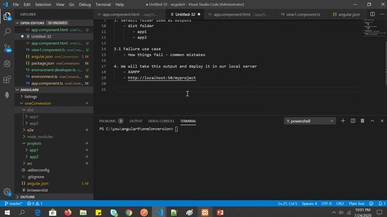Image resolution: width=387 pixels, height=217 pixels.
Task: Open environment.developer.ts in open editors
Action: click(54, 70)
